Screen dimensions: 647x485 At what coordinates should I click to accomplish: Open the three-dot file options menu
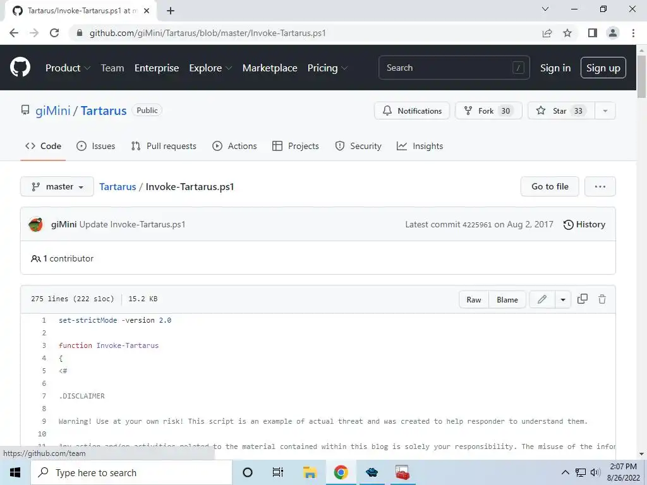pyautogui.click(x=600, y=186)
